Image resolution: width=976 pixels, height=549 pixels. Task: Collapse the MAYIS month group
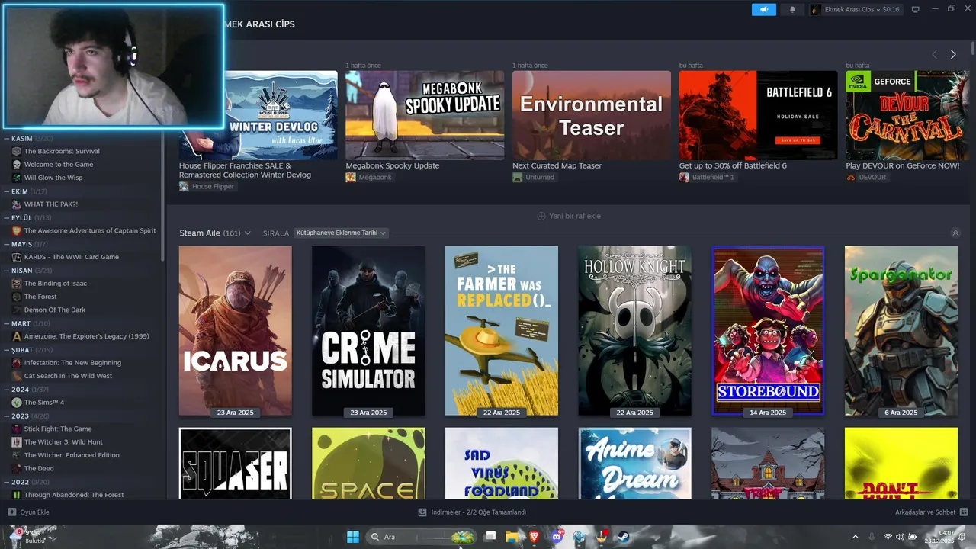coord(6,244)
